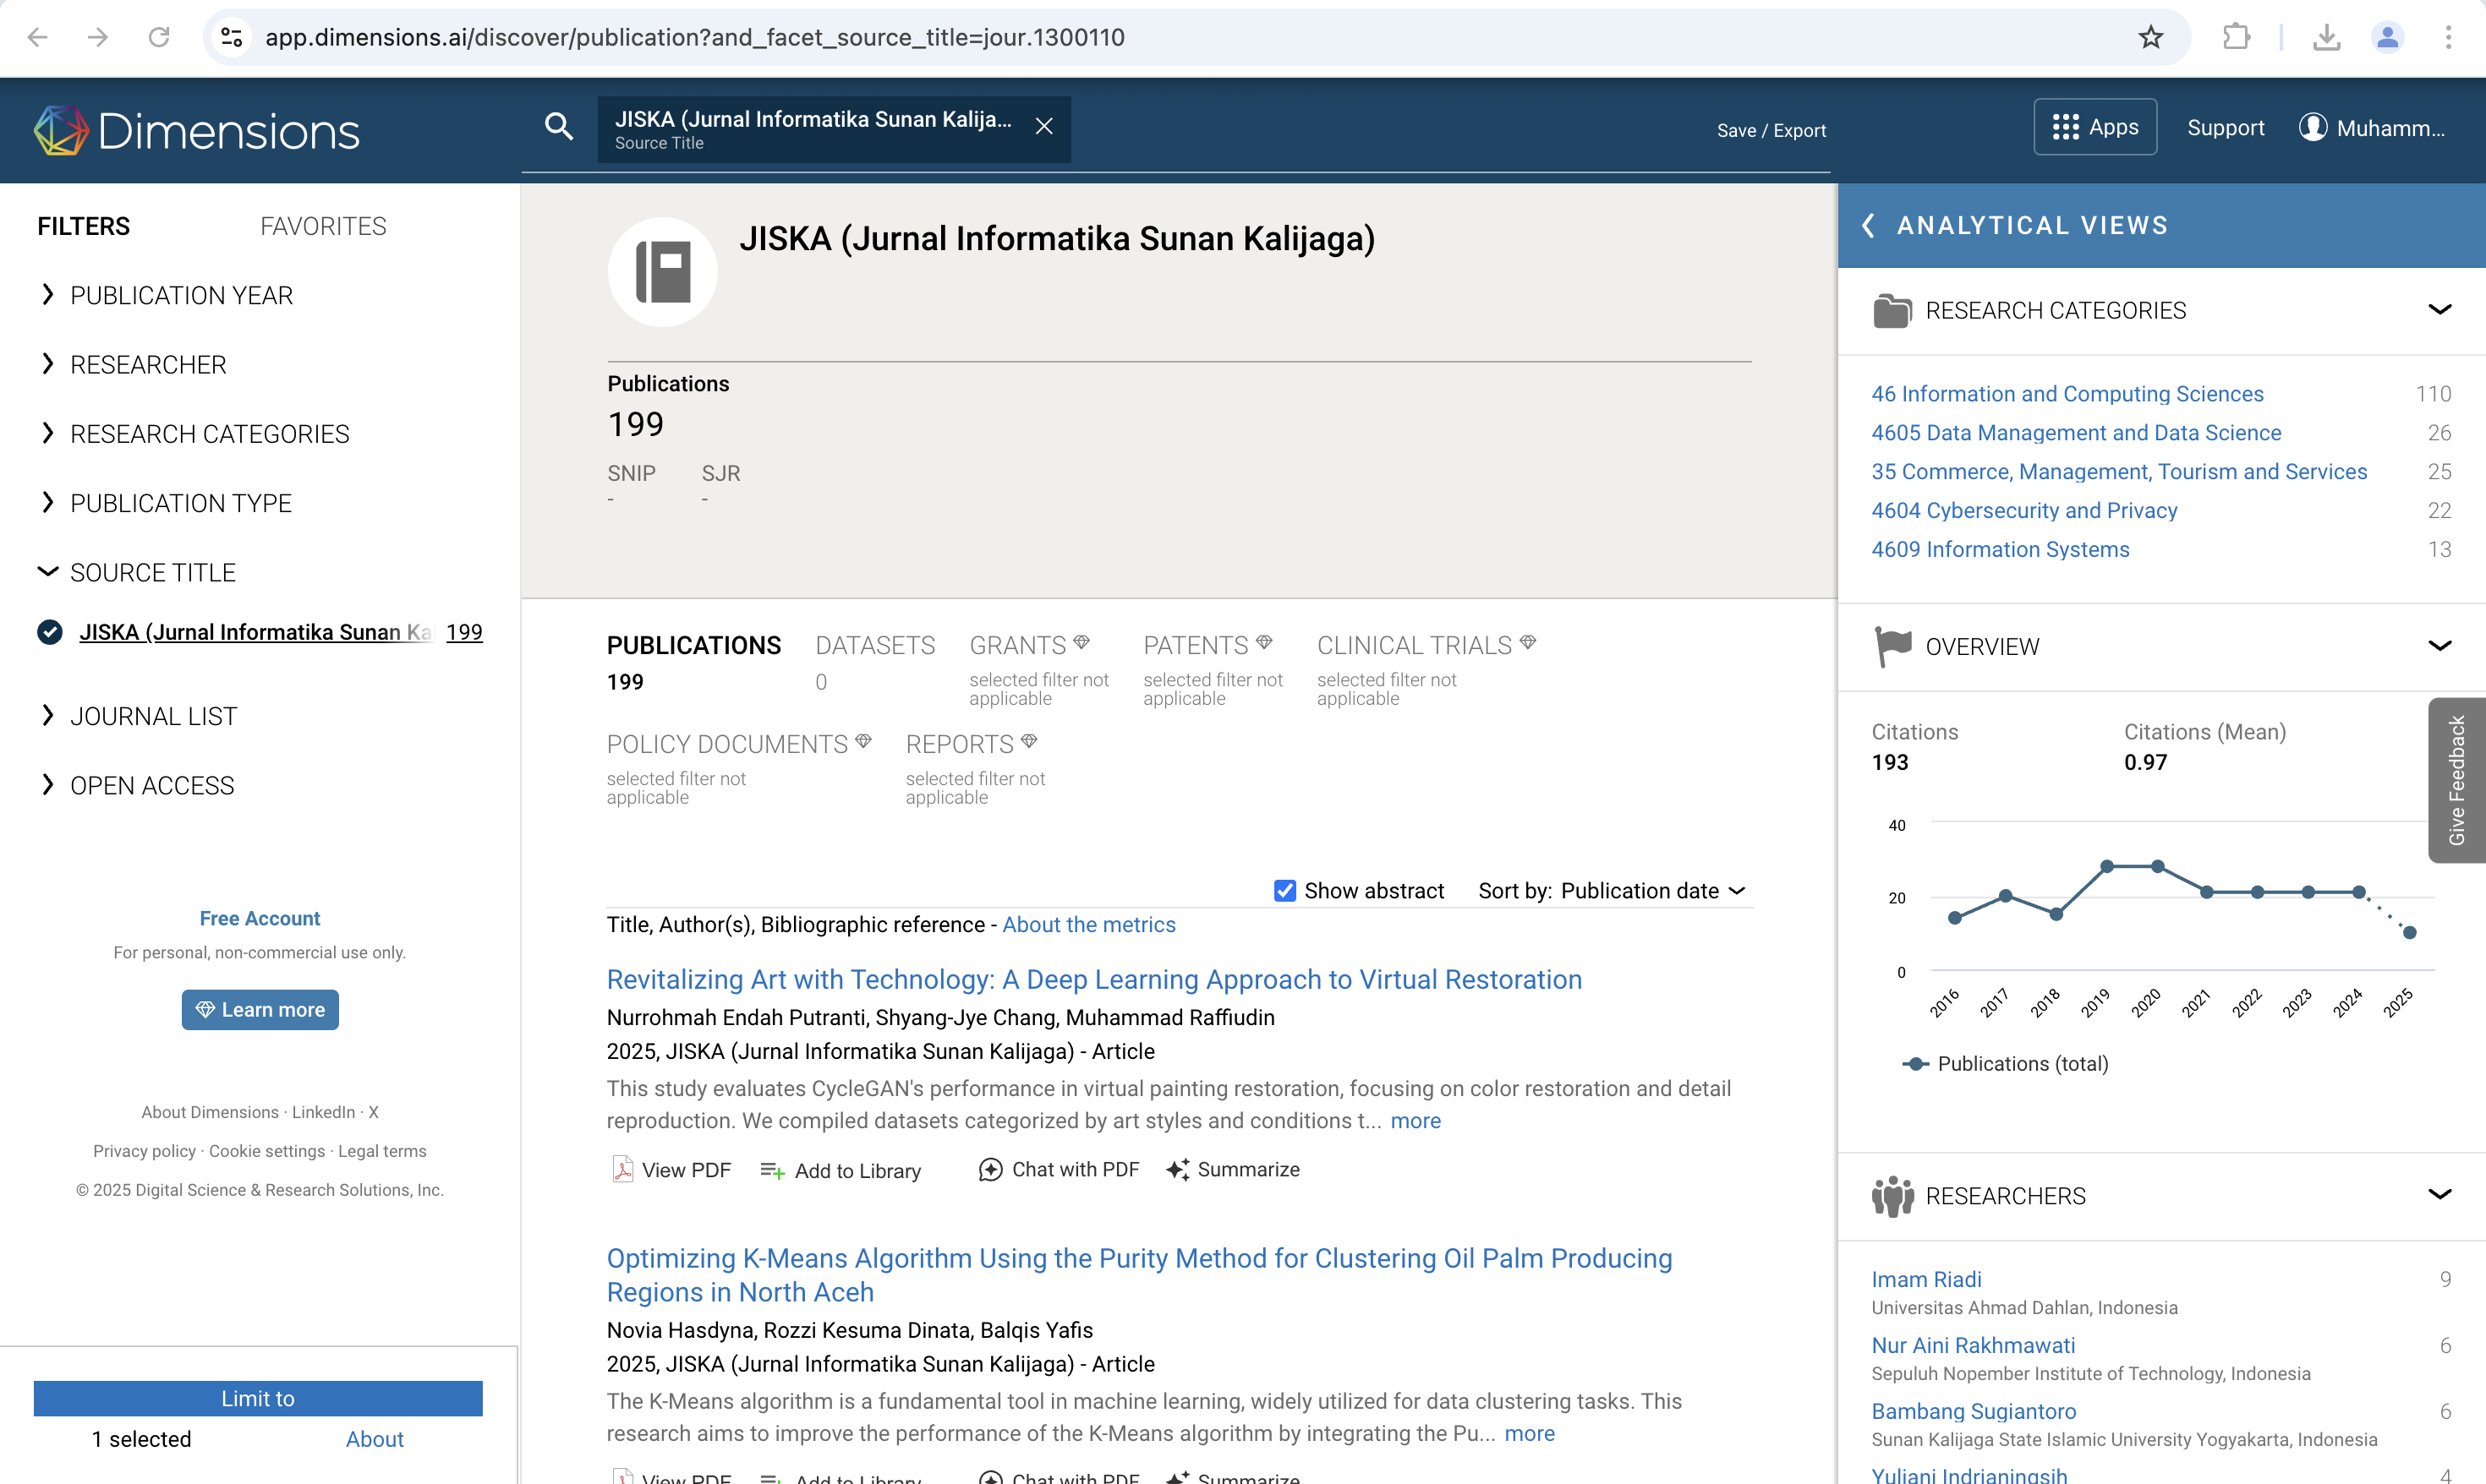Open the Give Feedback side tab
Screen dimensions: 2486x1484
coord(2456,780)
